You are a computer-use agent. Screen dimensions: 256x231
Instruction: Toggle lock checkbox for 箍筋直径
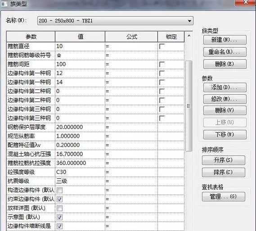coord(162,46)
